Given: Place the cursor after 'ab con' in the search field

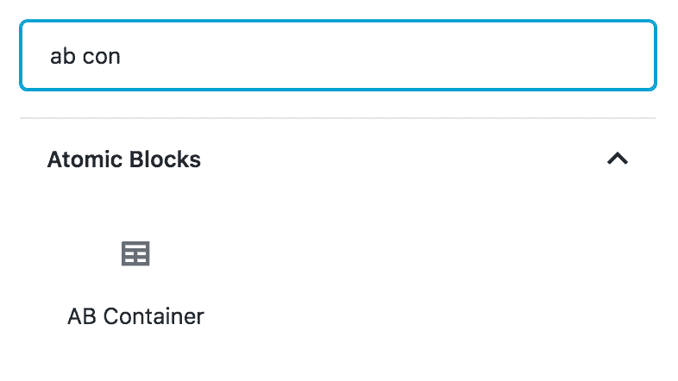Looking at the screenshot, I should click(x=122, y=56).
